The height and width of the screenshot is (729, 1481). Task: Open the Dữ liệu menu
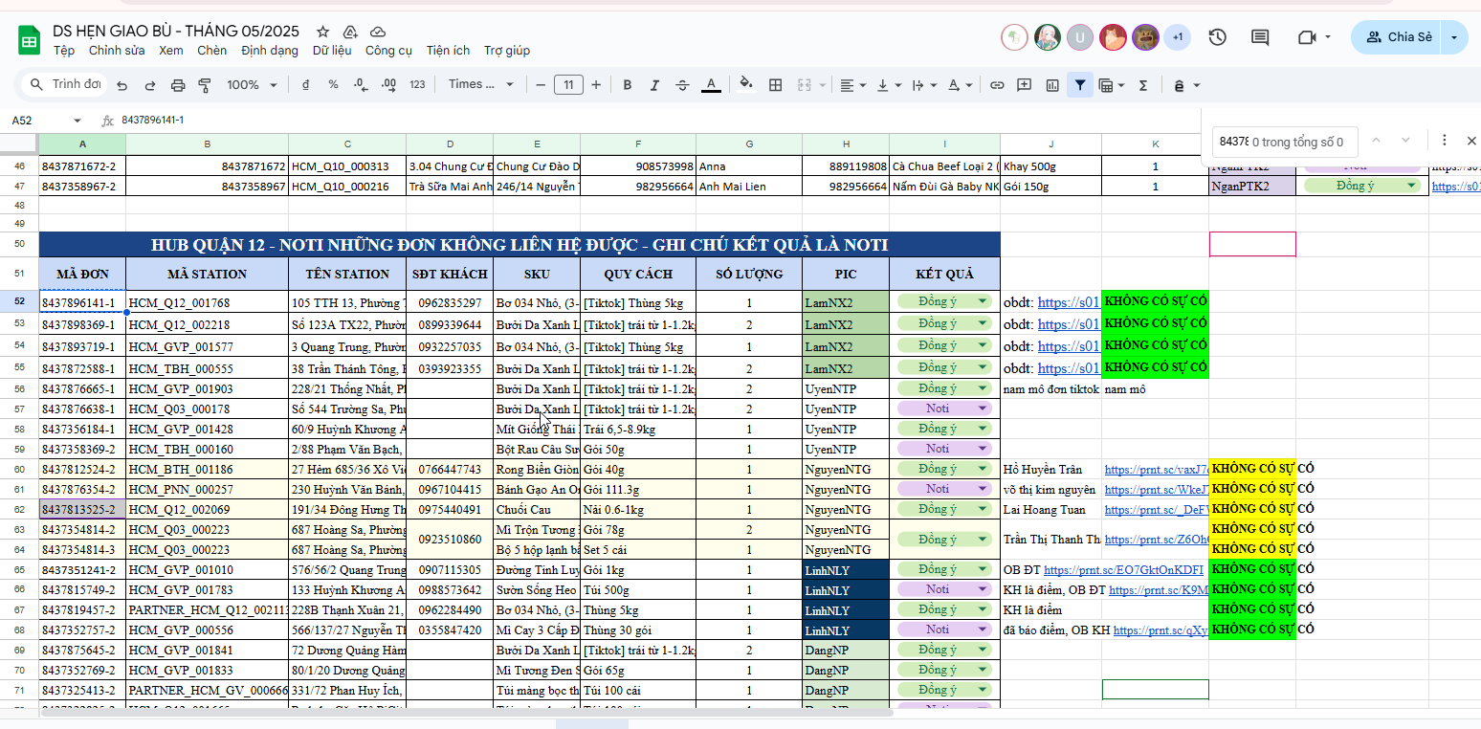332,51
